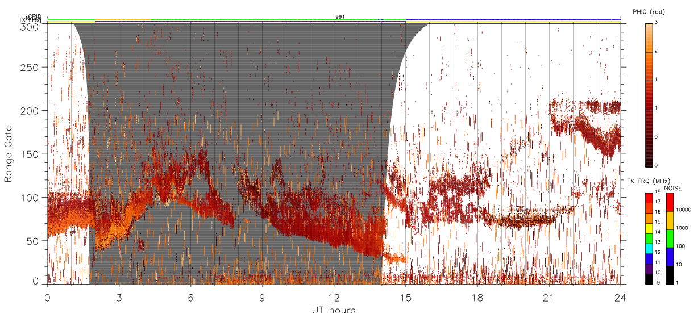Viewport: 698px width, 322px height.
Task: Click x-axis tick label '3'
Action: pos(119,298)
